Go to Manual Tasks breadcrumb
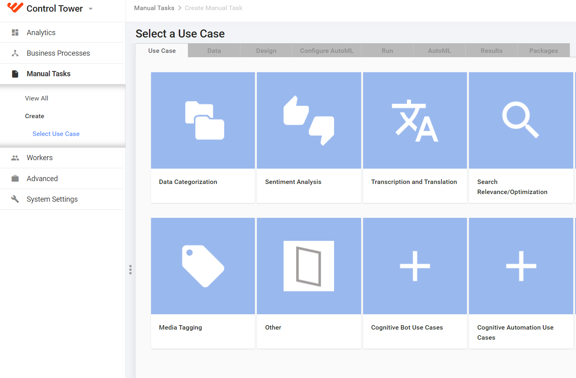This screenshot has width=576, height=378. pyautogui.click(x=154, y=8)
